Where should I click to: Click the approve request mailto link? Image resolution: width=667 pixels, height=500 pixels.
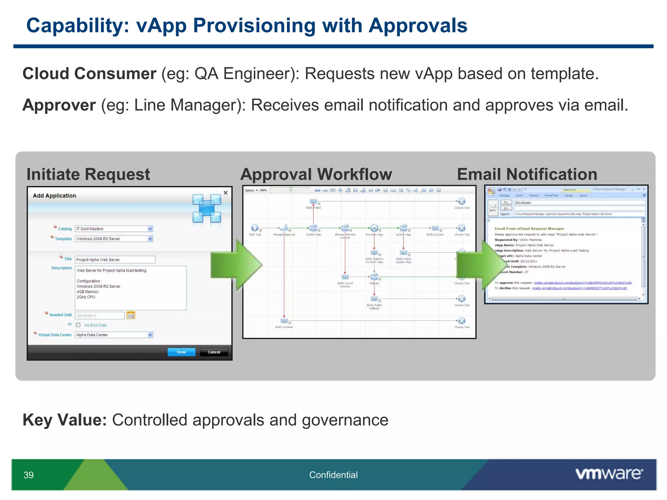point(582,283)
